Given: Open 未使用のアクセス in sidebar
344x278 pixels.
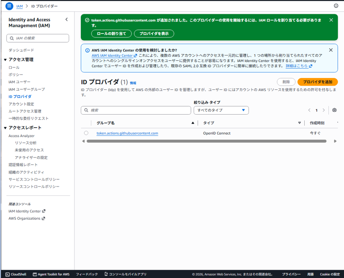Looking at the screenshot, I should coord(29,150).
